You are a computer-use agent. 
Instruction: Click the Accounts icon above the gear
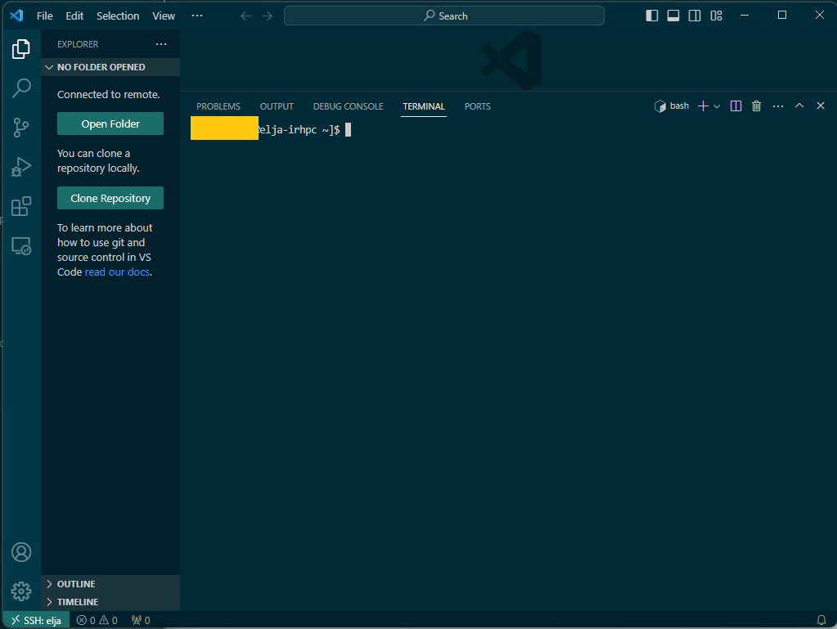tap(20, 552)
